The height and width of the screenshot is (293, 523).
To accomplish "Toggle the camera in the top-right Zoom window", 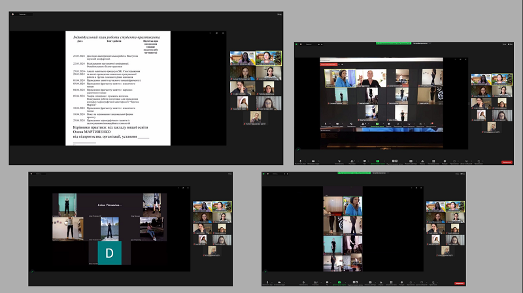I will [x=314, y=159].
